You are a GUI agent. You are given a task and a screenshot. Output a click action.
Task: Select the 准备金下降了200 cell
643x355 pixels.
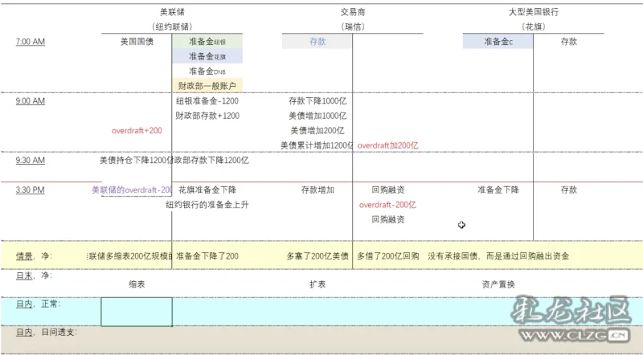[207, 256]
